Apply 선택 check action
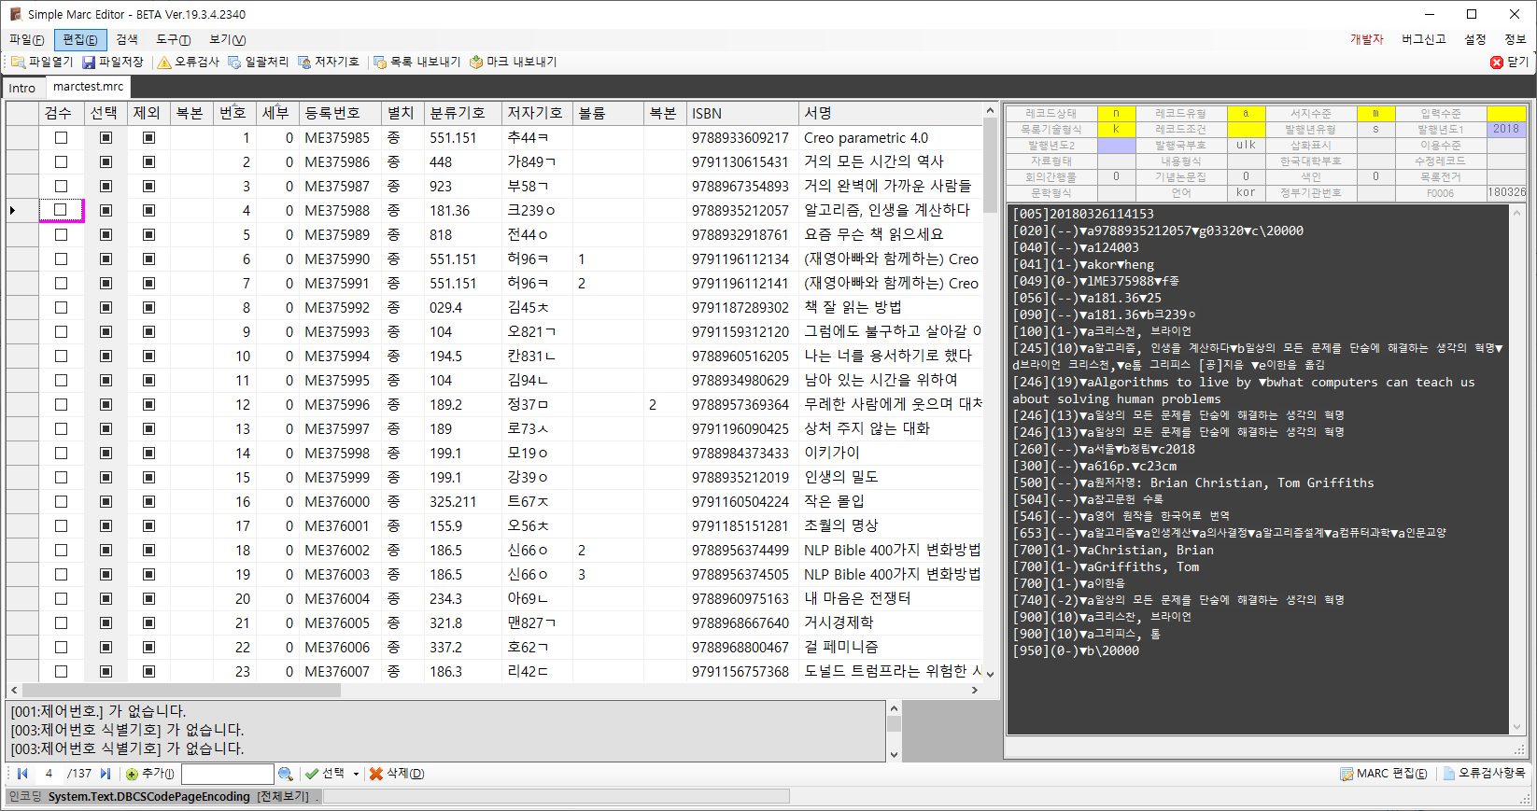This screenshot has height=811, width=1537. pos(325,774)
